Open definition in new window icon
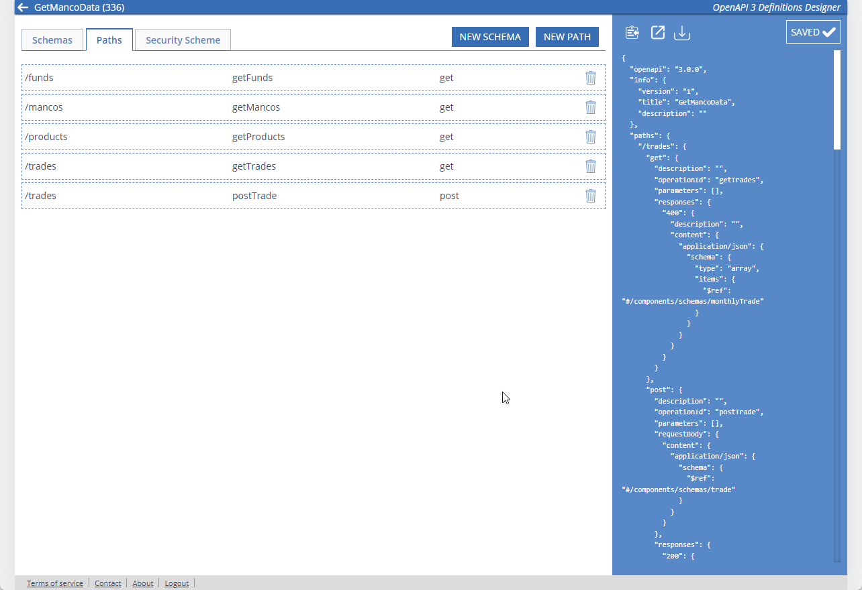This screenshot has height=590, width=862. [658, 32]
